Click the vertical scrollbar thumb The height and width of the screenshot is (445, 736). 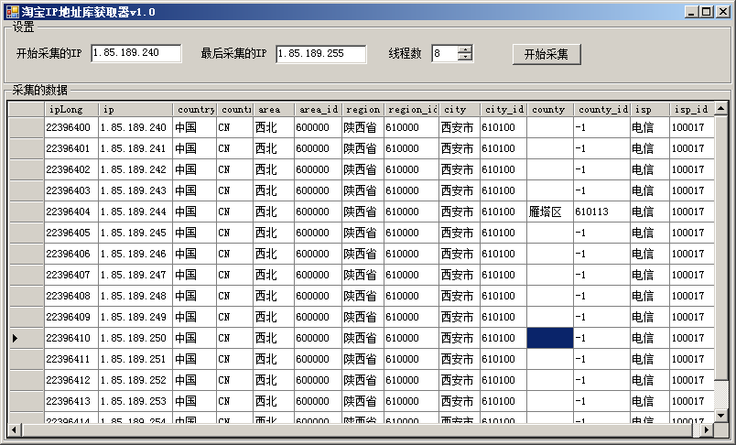pos(721,247)
